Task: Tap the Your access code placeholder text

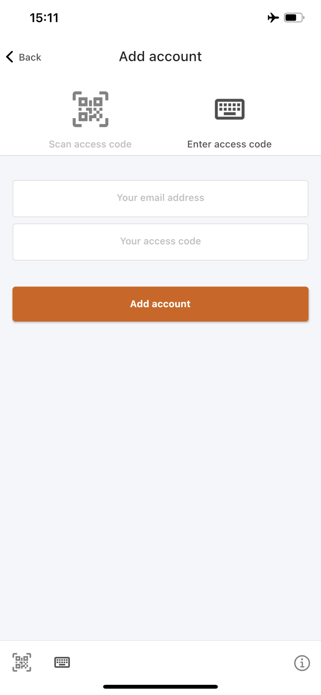Action: [160, 241]
